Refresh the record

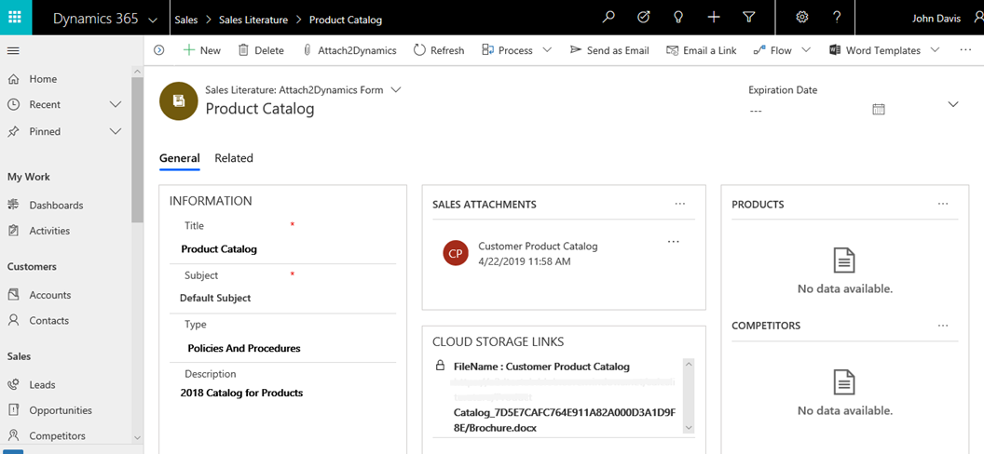pyautogui.click(x=439, y=50)
